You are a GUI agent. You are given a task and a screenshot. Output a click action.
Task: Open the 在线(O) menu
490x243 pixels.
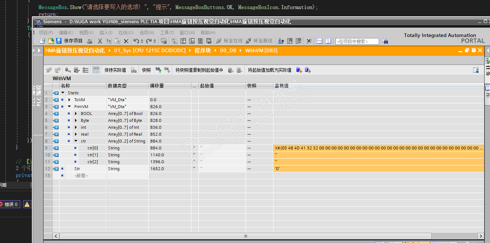tap(126, 33)
